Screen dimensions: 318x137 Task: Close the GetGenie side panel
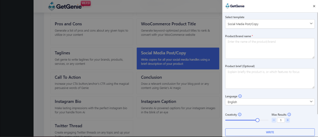[x=314, y=6]
